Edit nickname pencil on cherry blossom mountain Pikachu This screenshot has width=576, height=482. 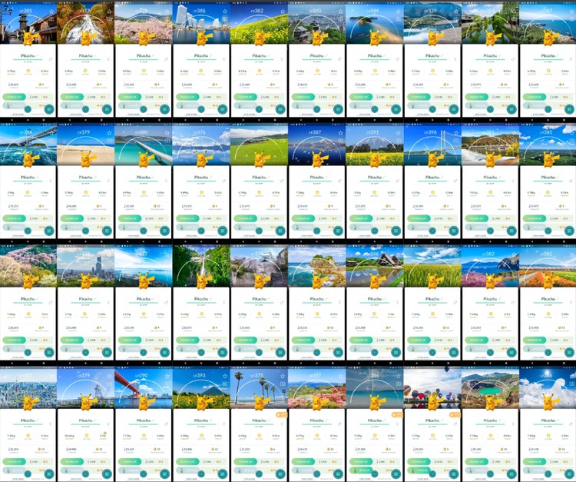point(38,298)
